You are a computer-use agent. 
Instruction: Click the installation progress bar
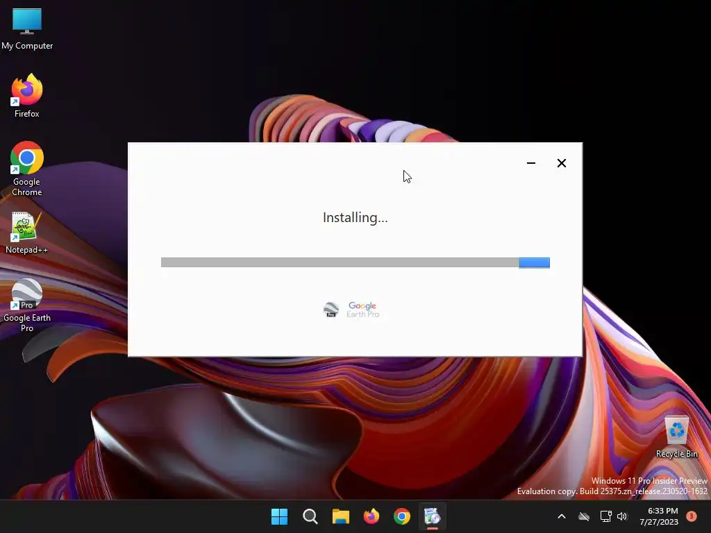pyautogui.click(x=355, y=262)
